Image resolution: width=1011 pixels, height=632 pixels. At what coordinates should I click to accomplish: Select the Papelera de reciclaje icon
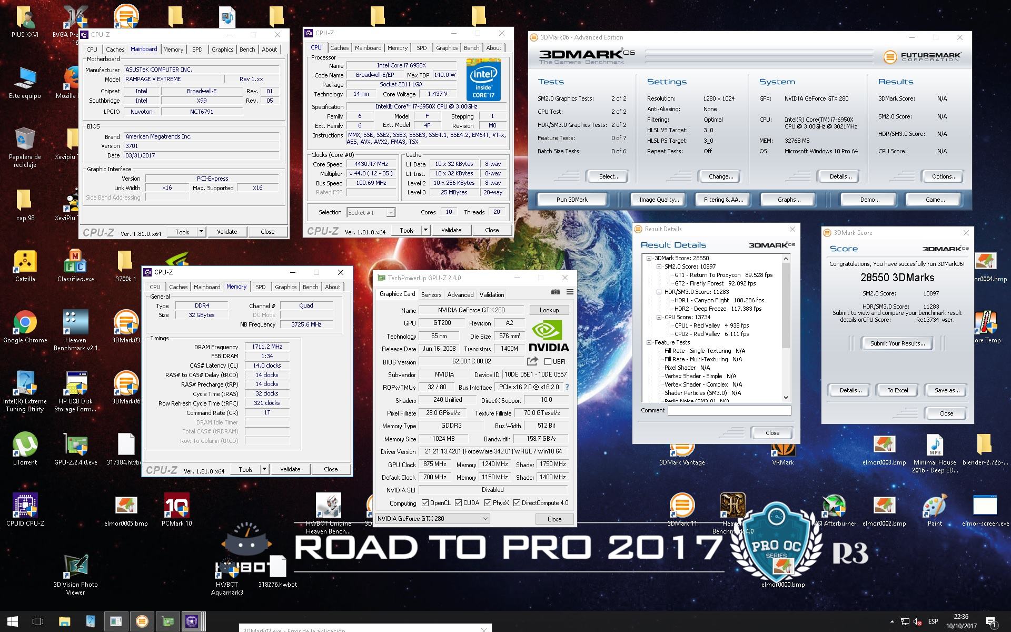coord(25,147)
